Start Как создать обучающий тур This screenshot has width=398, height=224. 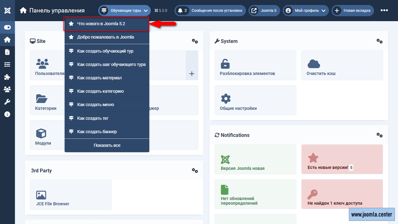click(107, 51)
